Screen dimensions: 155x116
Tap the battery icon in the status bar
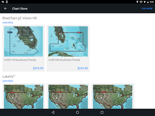point(148,2)
